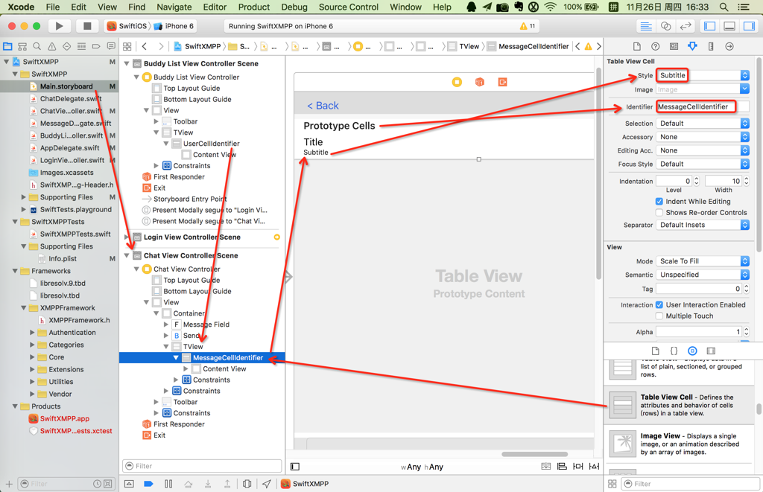Image resolution: width=763 pixels, height=492 pixels.
Task: Collapse the Buddy List View Controller Scene
Action: (x=127, y=64)
